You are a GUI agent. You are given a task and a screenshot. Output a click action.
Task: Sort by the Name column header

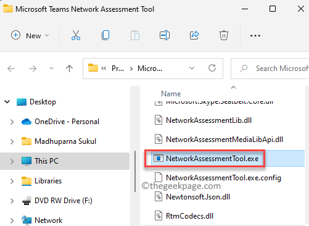(x=171, y=94)
